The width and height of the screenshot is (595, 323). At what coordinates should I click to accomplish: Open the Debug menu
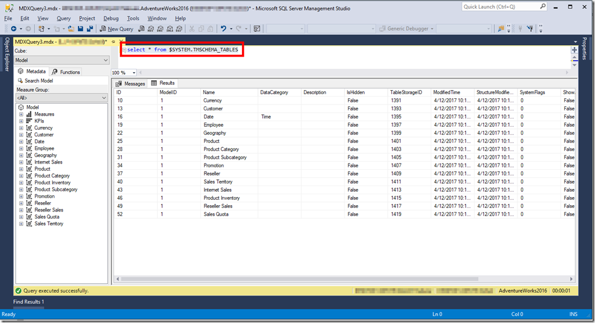click(x=111, y=18)
